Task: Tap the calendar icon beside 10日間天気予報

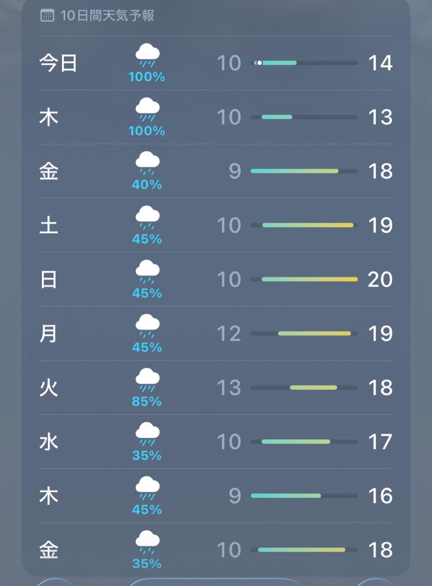Action: (x=47, y=16)
